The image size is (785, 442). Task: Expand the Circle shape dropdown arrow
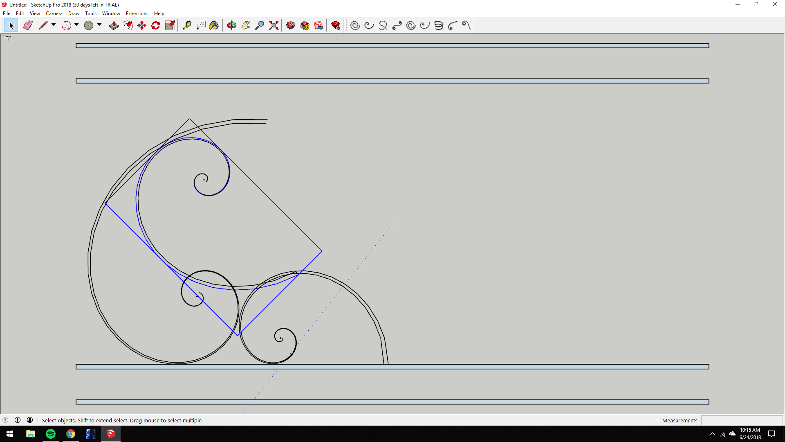click(99, 25)
